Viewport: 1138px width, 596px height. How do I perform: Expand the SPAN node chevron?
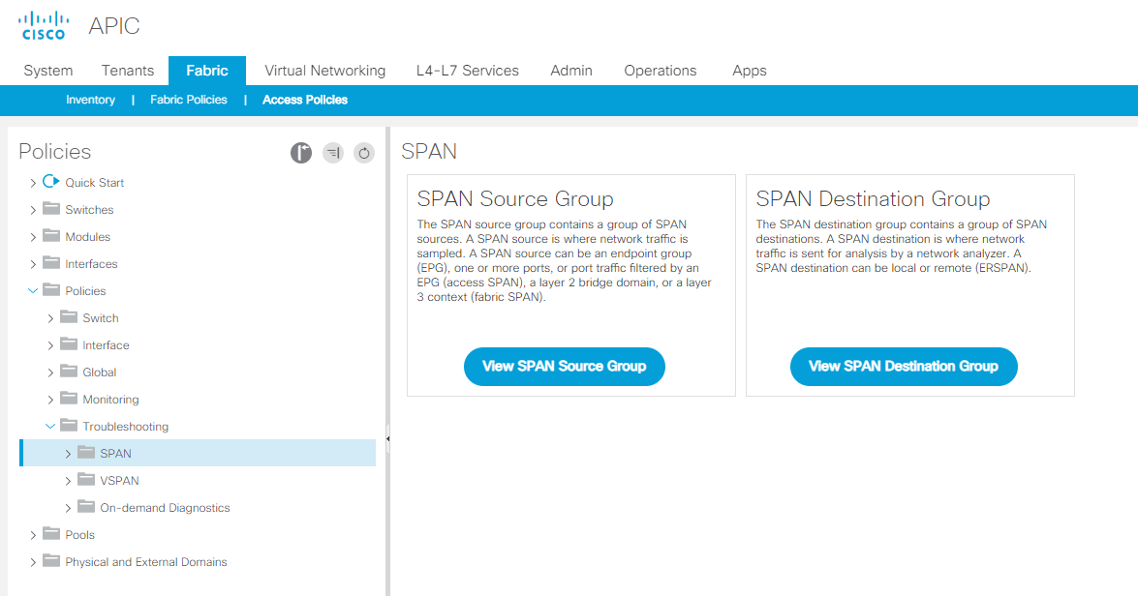point(68,454)
